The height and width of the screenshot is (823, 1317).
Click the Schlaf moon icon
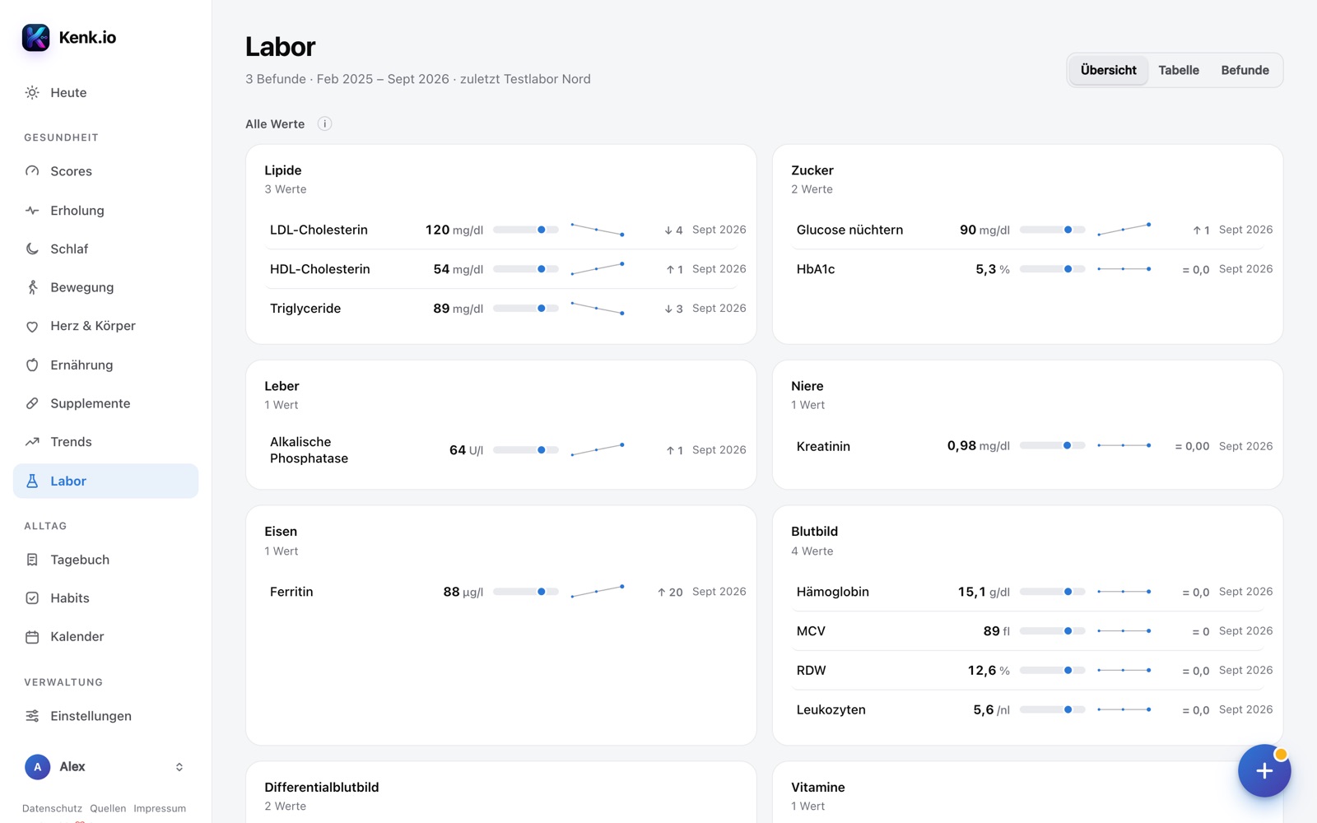32,249
